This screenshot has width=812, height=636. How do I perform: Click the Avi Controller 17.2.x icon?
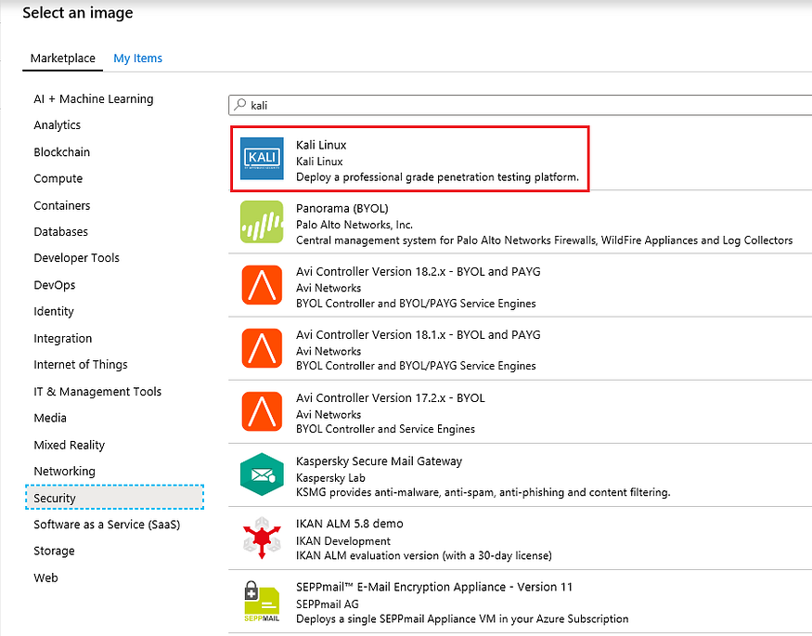coord(261,411)
